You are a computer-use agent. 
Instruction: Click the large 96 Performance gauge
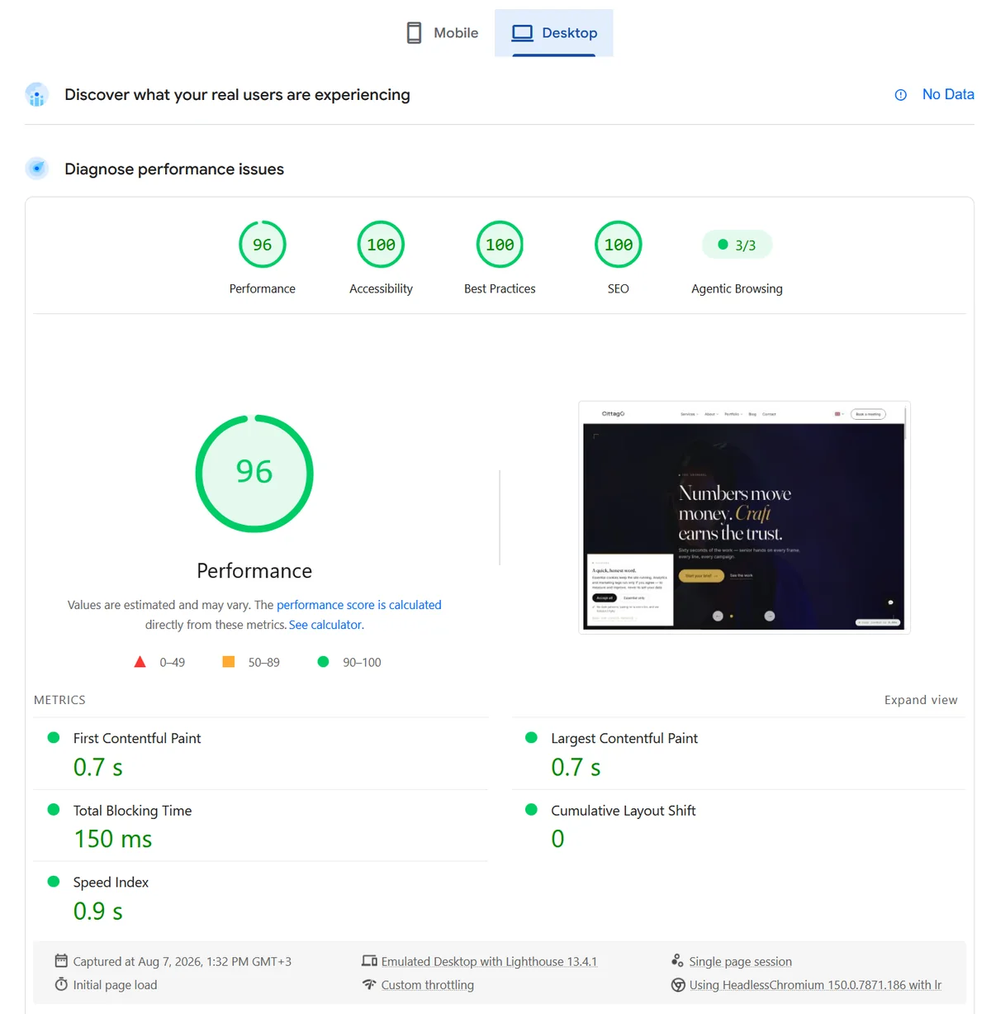point(254,474)
